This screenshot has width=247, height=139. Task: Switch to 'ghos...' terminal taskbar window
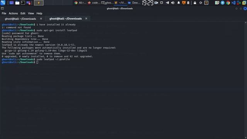107,3
